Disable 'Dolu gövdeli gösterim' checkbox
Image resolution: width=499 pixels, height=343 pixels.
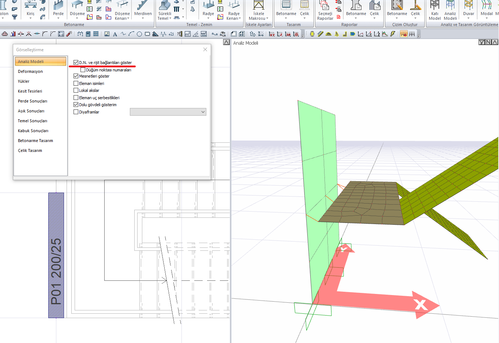click(76, 105)
